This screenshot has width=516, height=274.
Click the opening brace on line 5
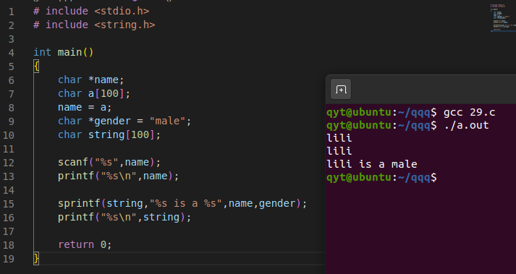[x=36, y=66]
